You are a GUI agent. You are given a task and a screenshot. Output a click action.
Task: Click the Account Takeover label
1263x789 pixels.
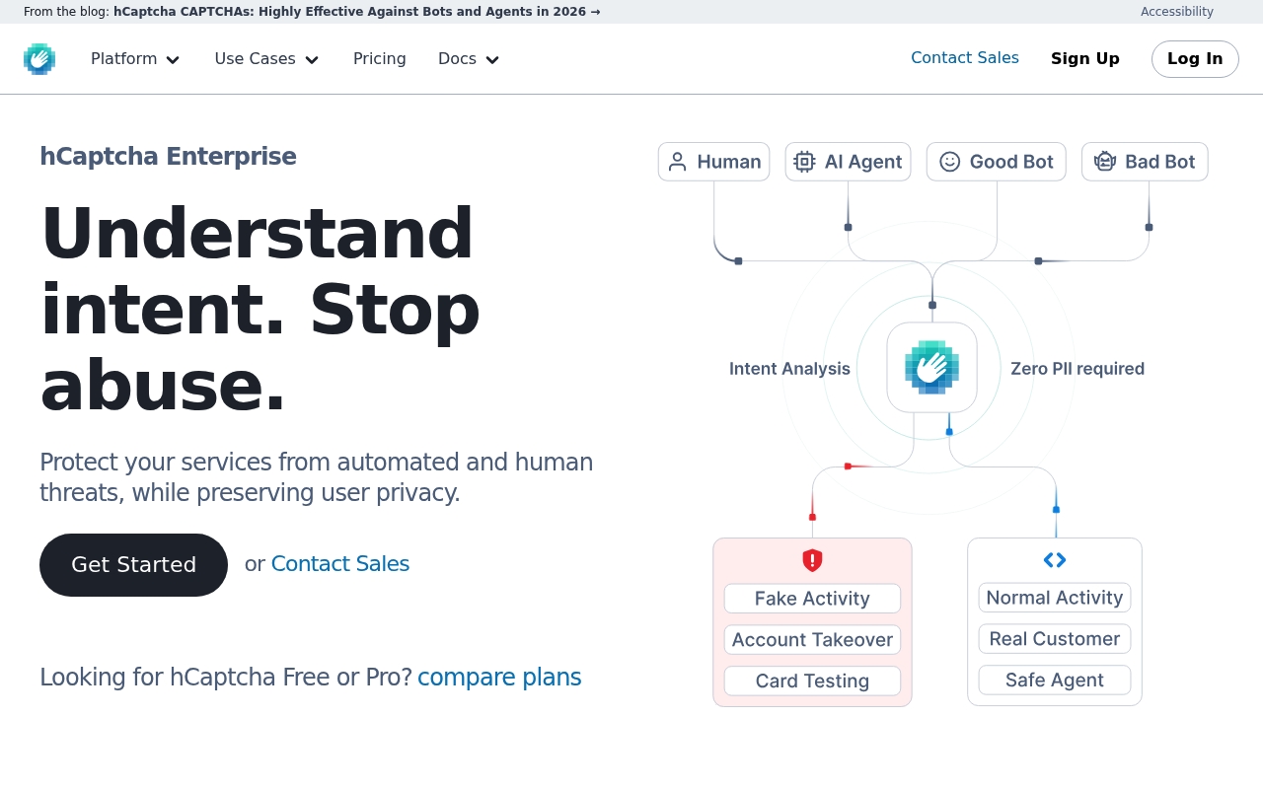pyautogui.click(x=812, y=640)
